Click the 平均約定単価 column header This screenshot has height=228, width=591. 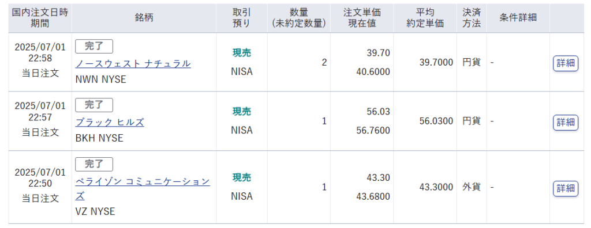pos(425,18)
